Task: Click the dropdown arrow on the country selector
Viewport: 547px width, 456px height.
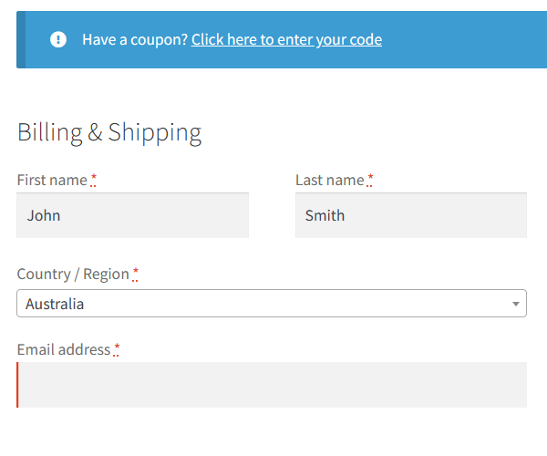Action: point(516,304)
